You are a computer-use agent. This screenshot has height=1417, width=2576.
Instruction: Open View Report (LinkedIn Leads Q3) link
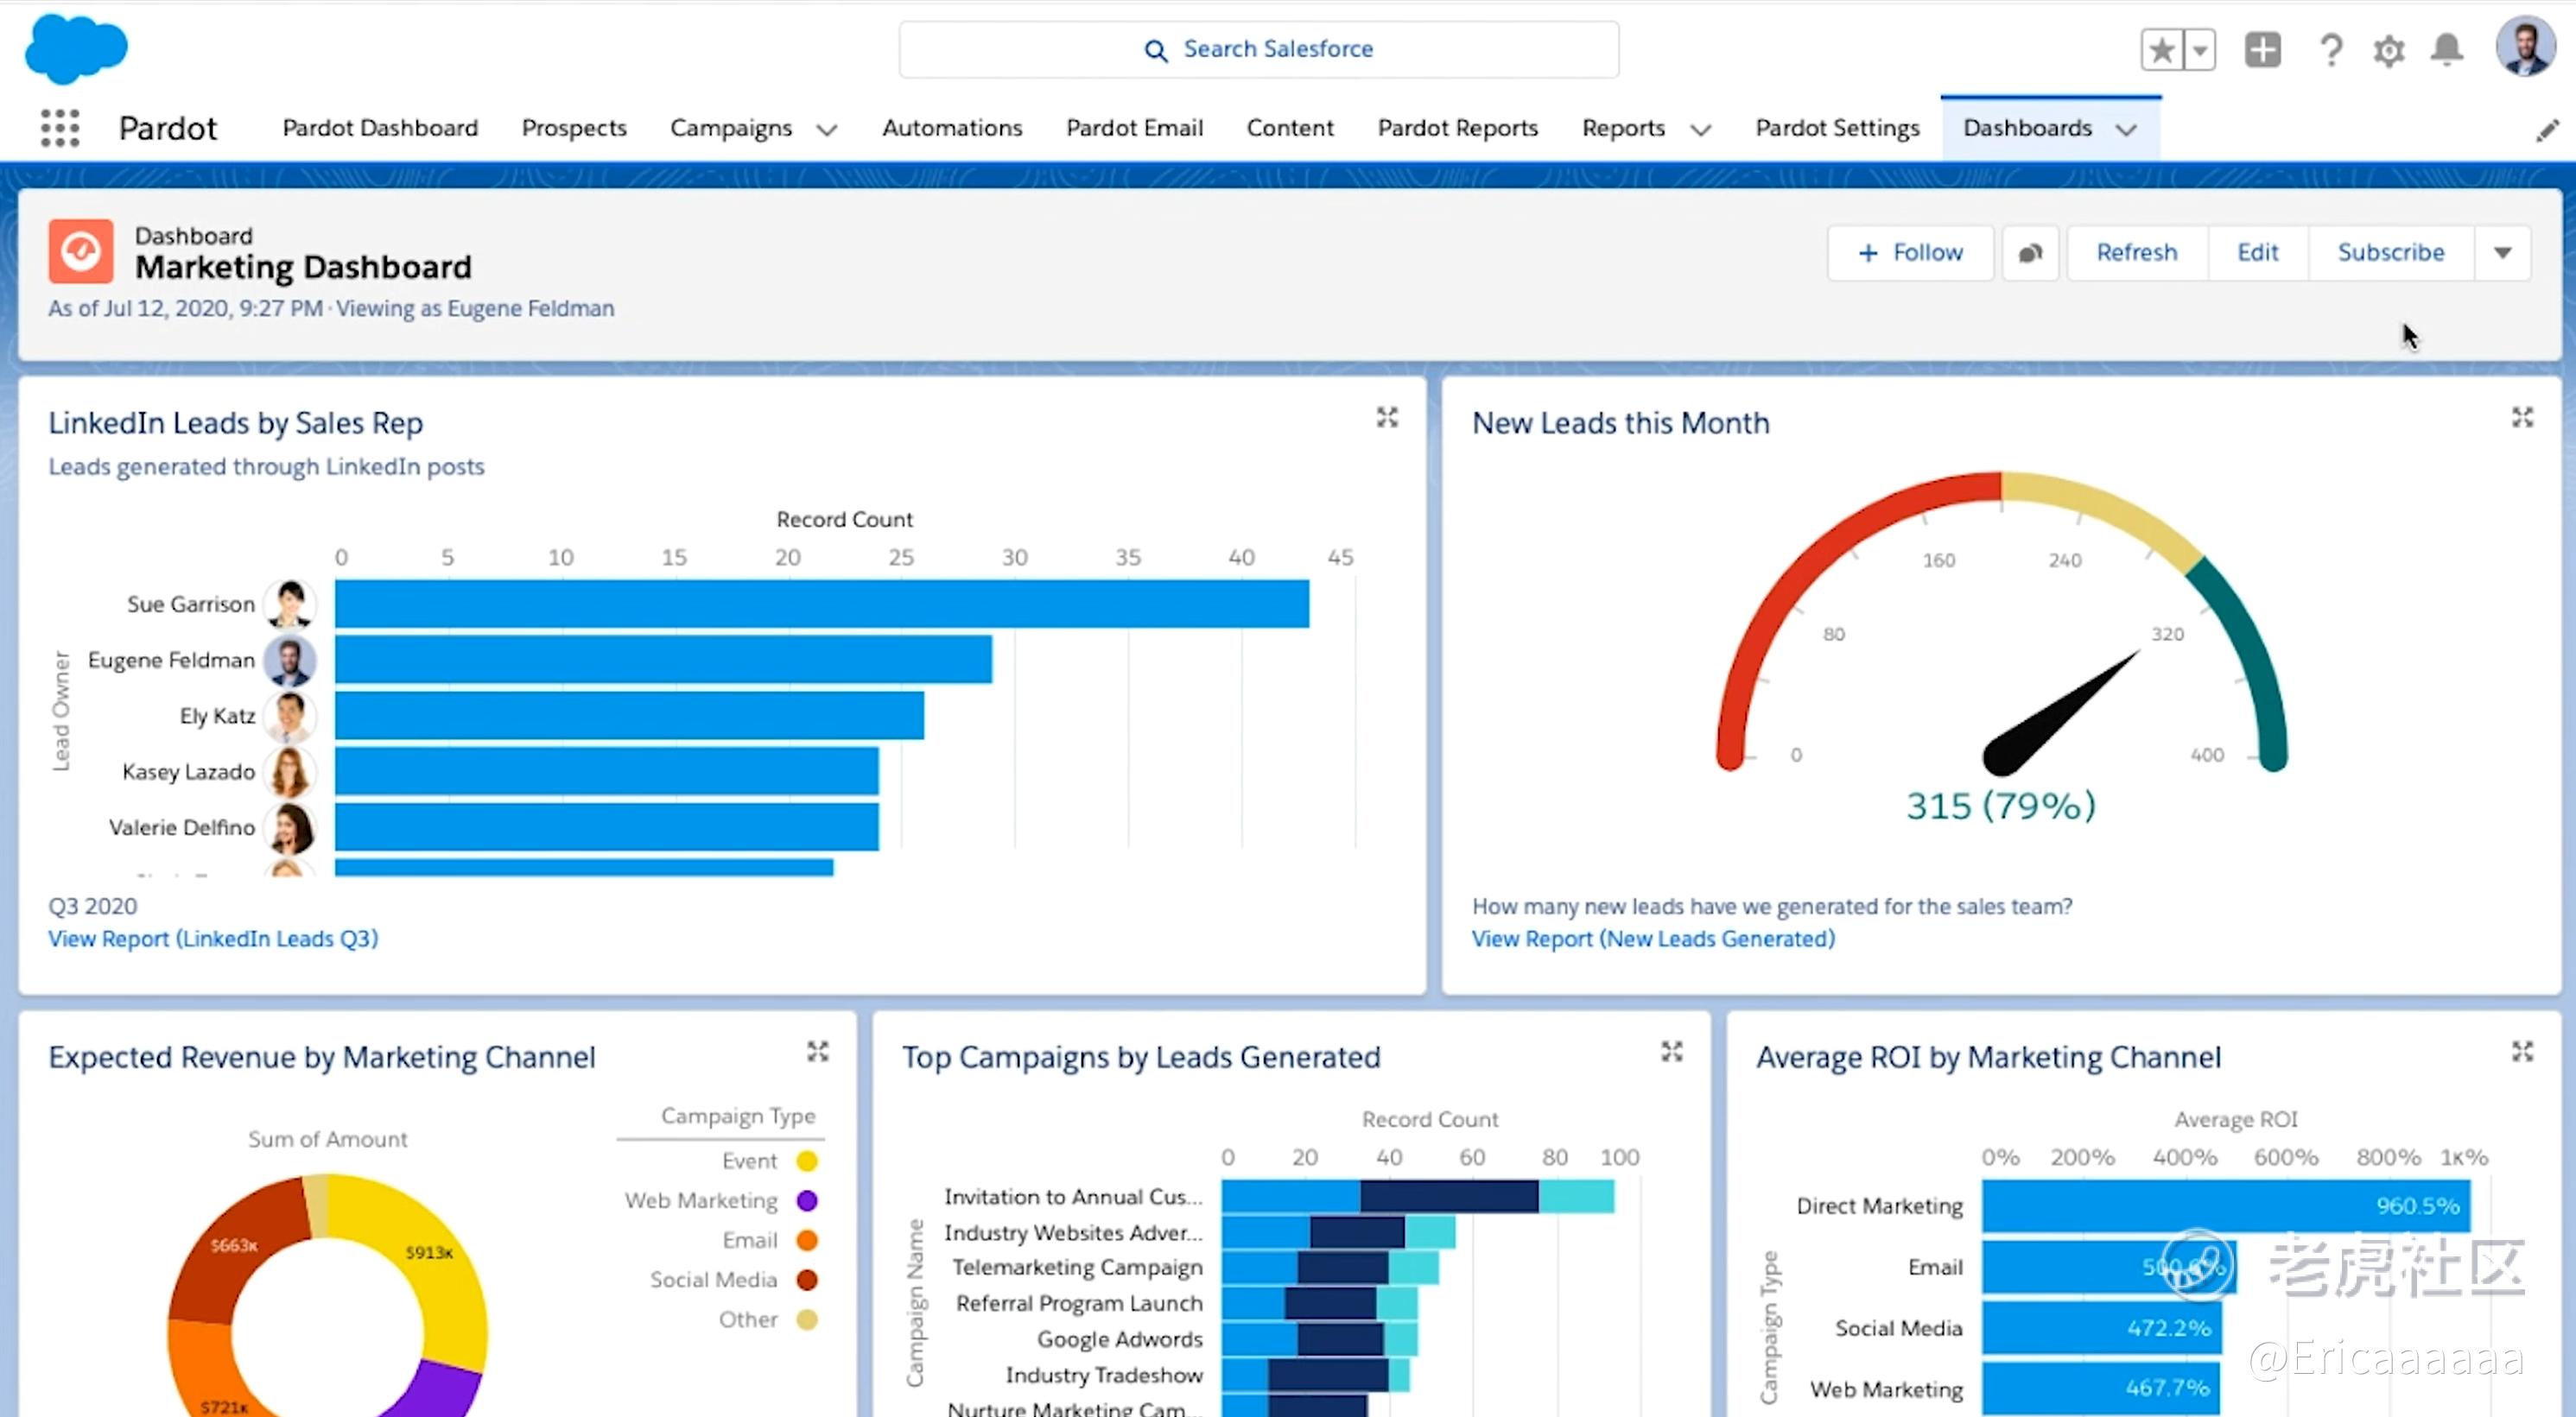pos(213,939)
